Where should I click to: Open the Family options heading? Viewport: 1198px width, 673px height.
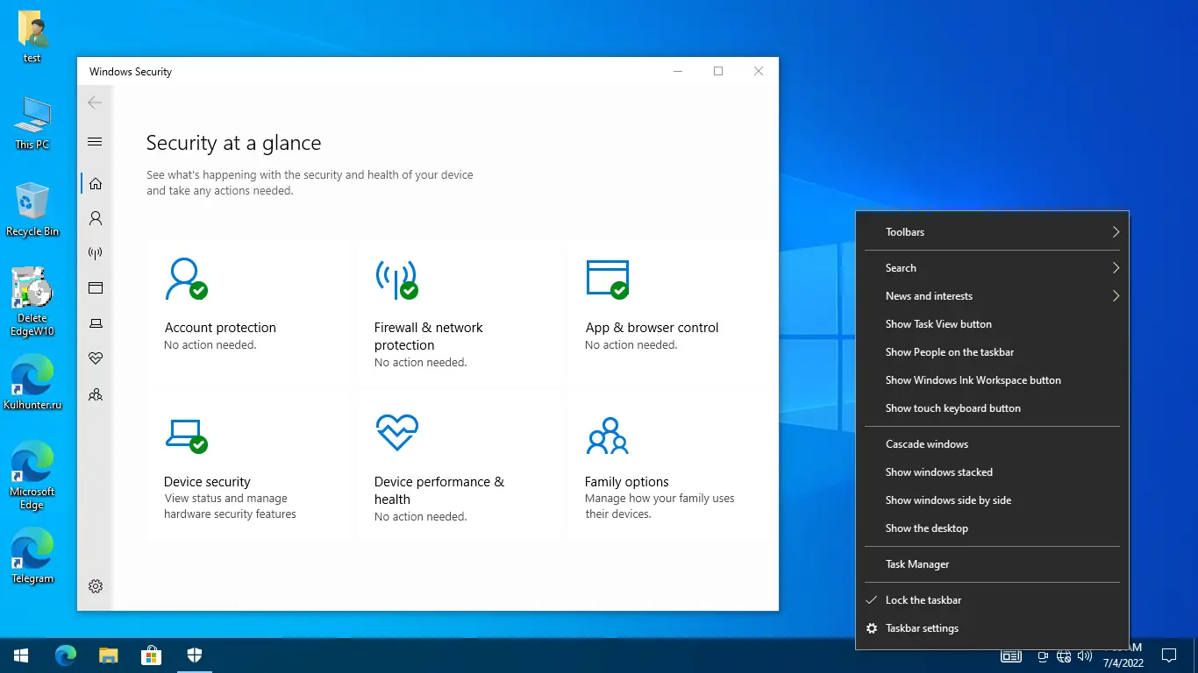(x=626, y=482)
